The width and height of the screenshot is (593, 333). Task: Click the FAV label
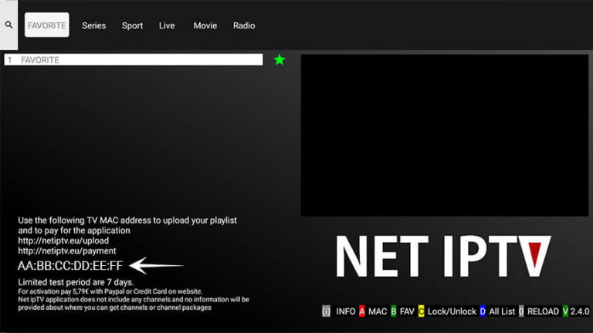(x=407, y=311)
